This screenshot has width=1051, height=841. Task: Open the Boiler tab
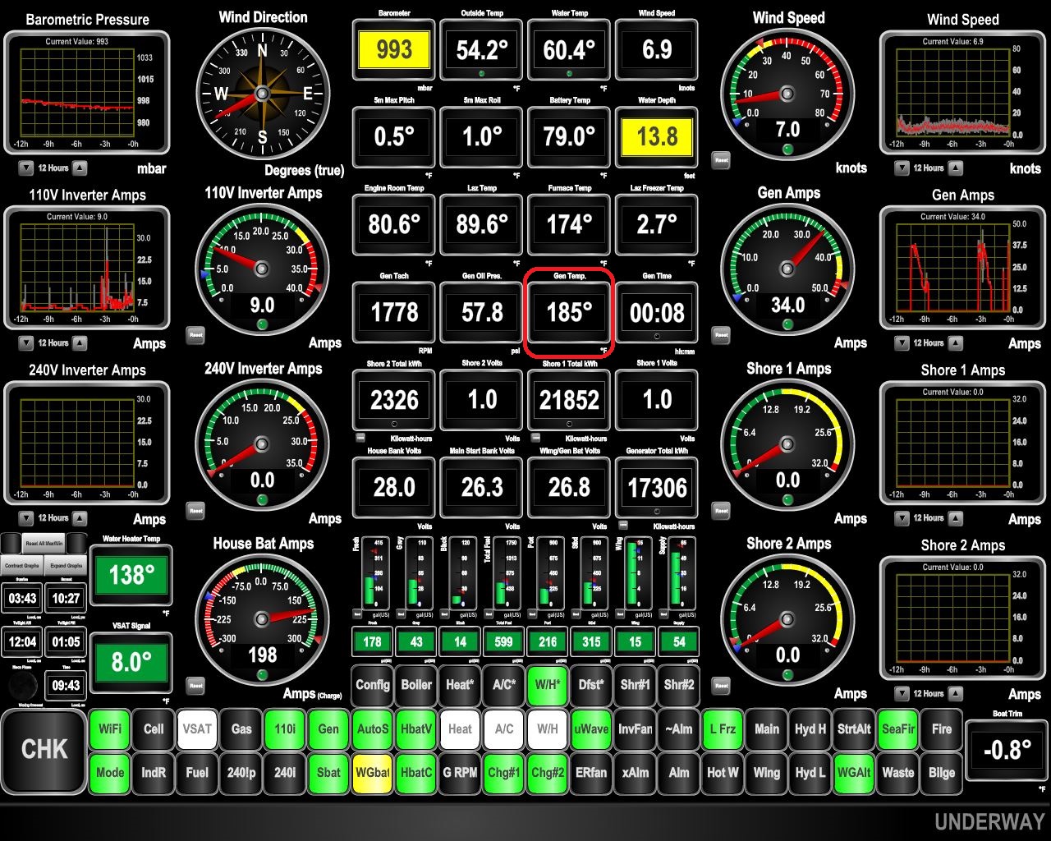coord(416,685)
